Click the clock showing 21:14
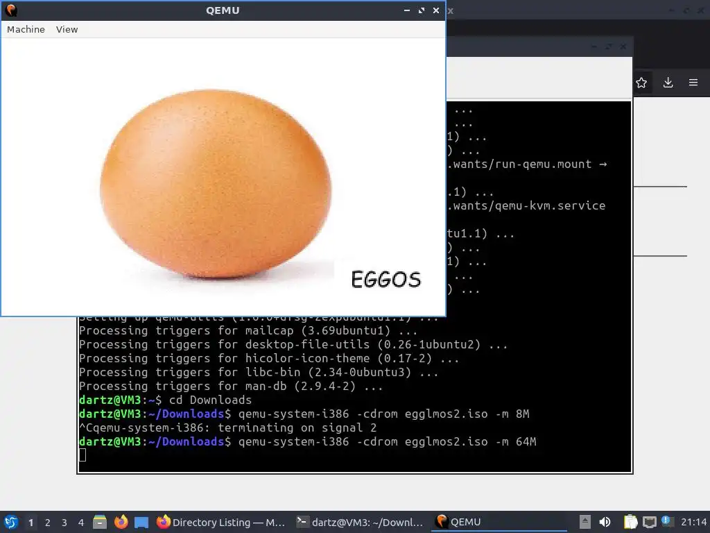Viewport: 710px width, 533px height. (693, 522)
